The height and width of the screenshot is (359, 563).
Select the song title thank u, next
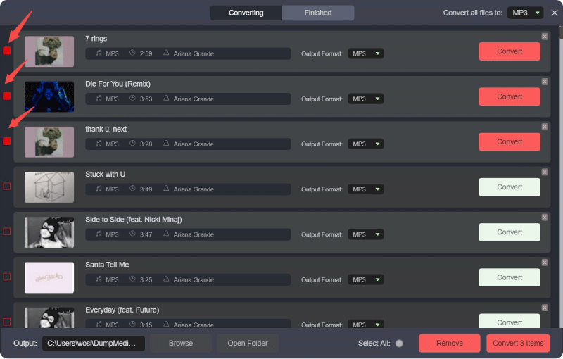106,130
